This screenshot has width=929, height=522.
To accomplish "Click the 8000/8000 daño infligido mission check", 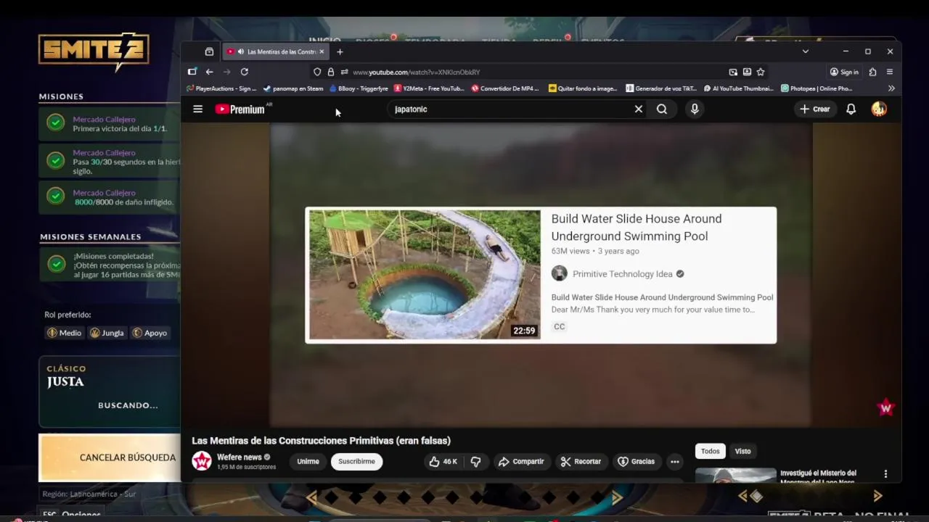I will tap(56, 196).
